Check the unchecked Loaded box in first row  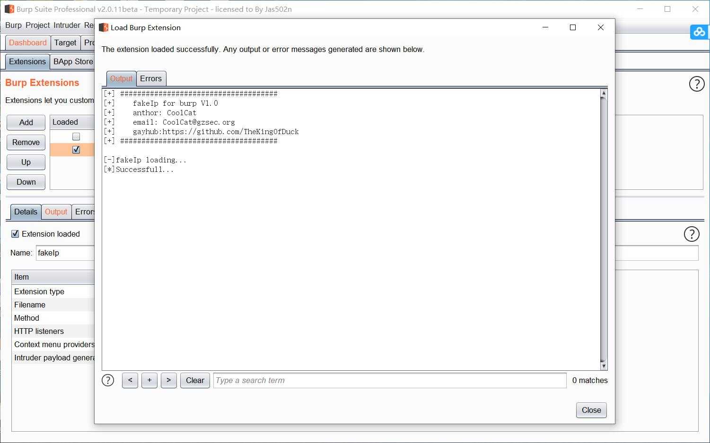(76, 136)
